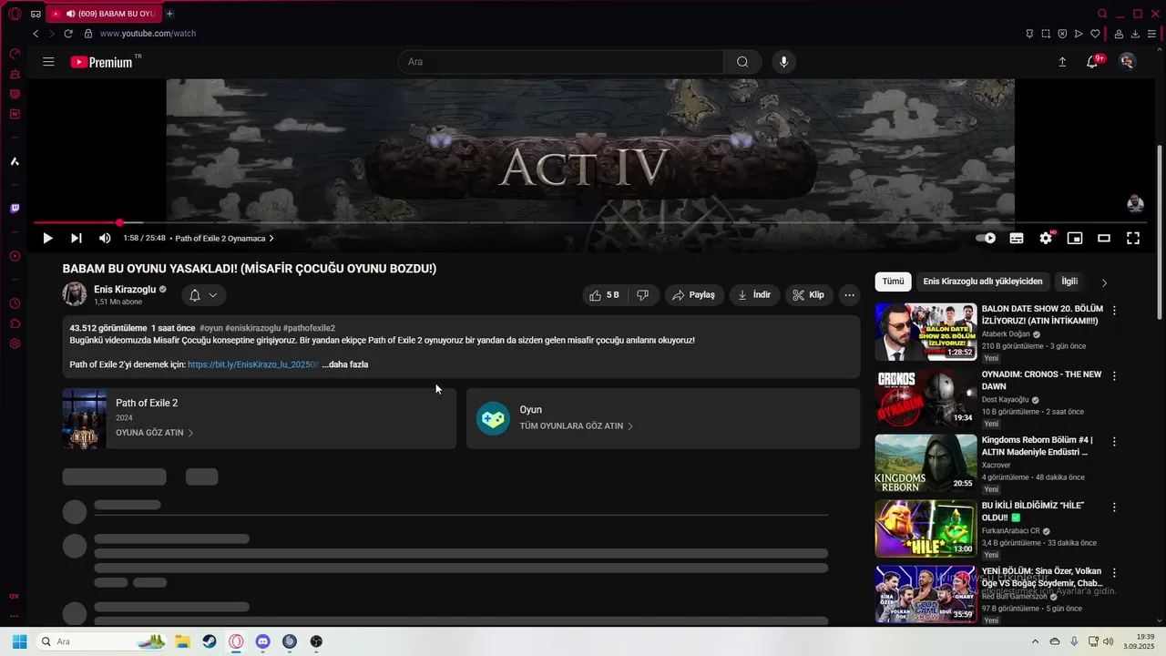Open Discord from the taskbar
1166x656 pixels.
263,641
